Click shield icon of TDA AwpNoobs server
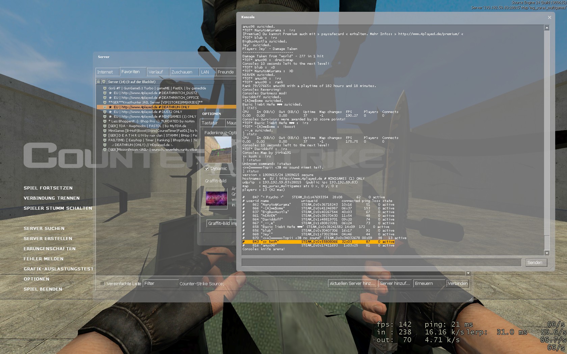This screenshot has height=354, width=567. (x=105, y=126)
